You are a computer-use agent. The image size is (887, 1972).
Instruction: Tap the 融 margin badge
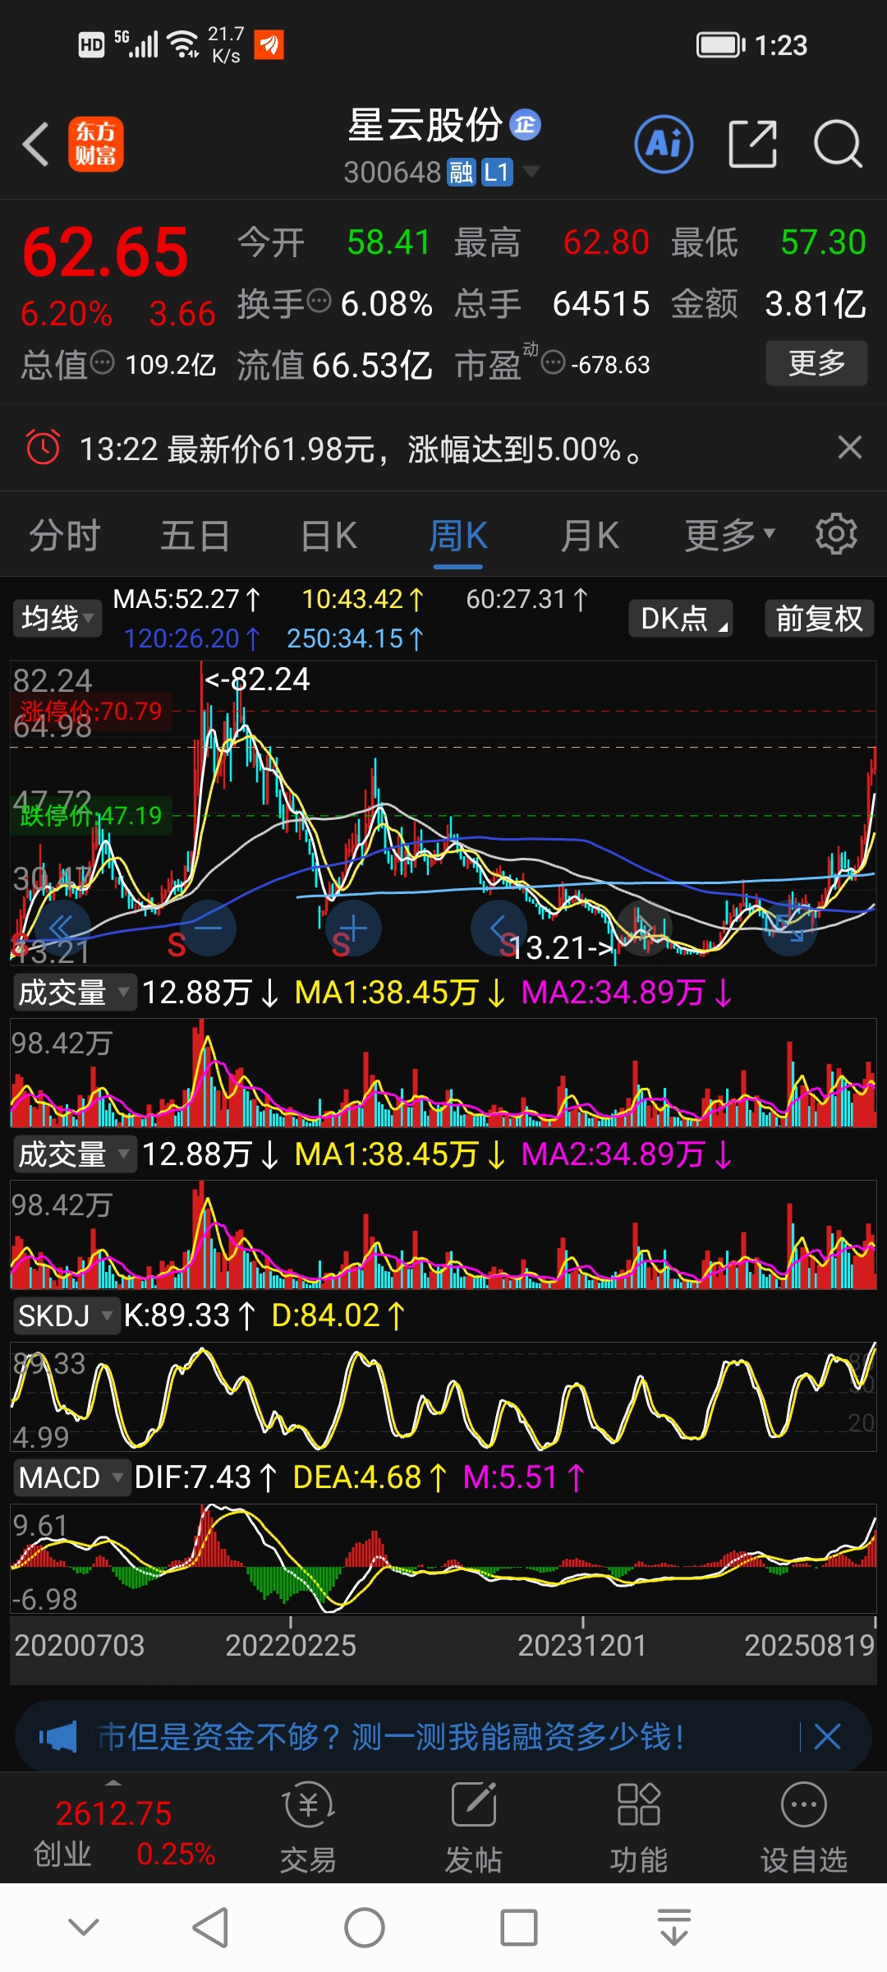[x=461, y=173]
